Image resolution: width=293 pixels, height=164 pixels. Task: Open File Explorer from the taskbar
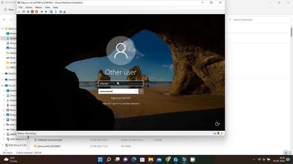(x=151, y=159)
